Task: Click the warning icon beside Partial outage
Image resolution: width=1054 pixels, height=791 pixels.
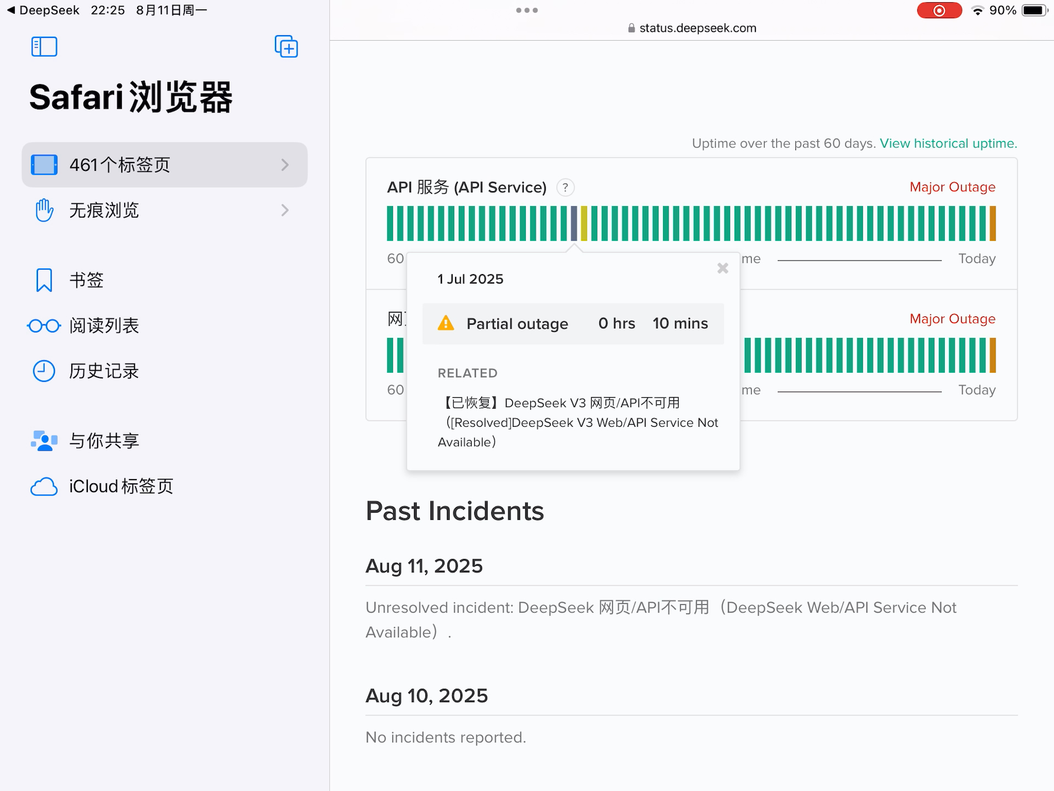Action: [446, 323]
